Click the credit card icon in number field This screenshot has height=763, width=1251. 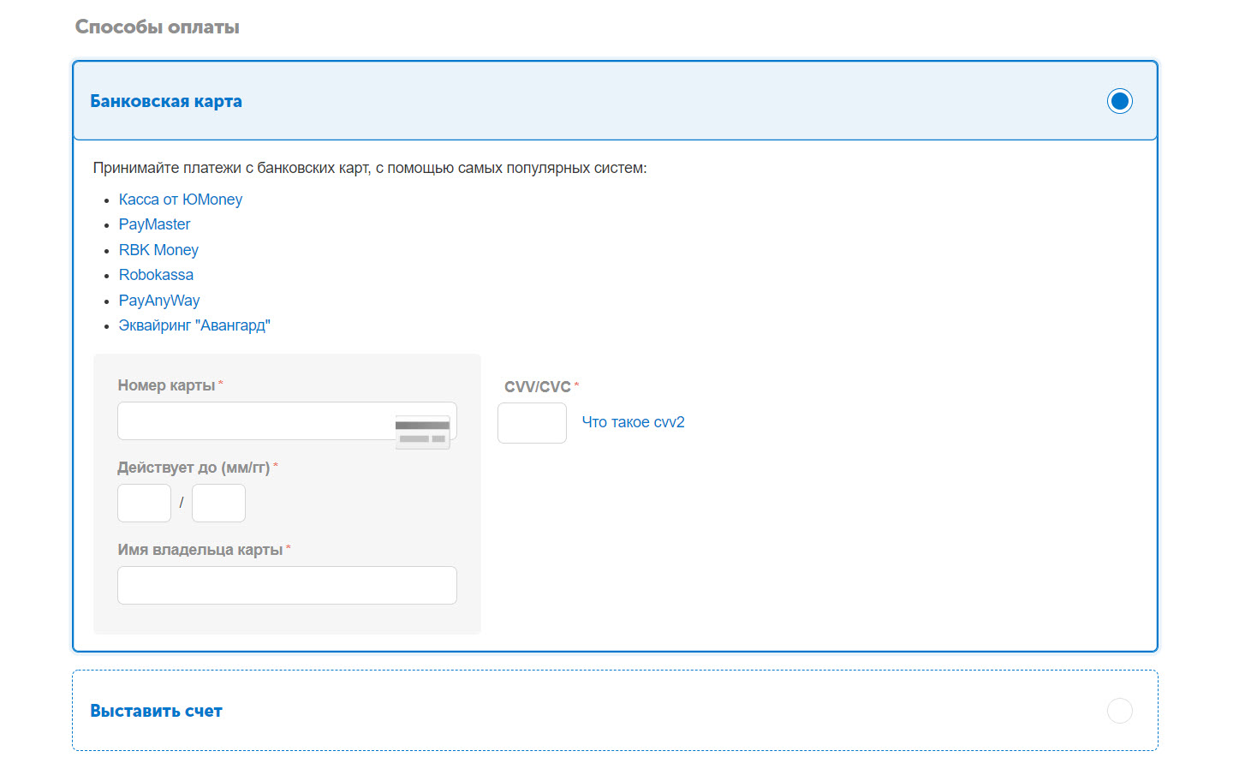tap(422, 432)
